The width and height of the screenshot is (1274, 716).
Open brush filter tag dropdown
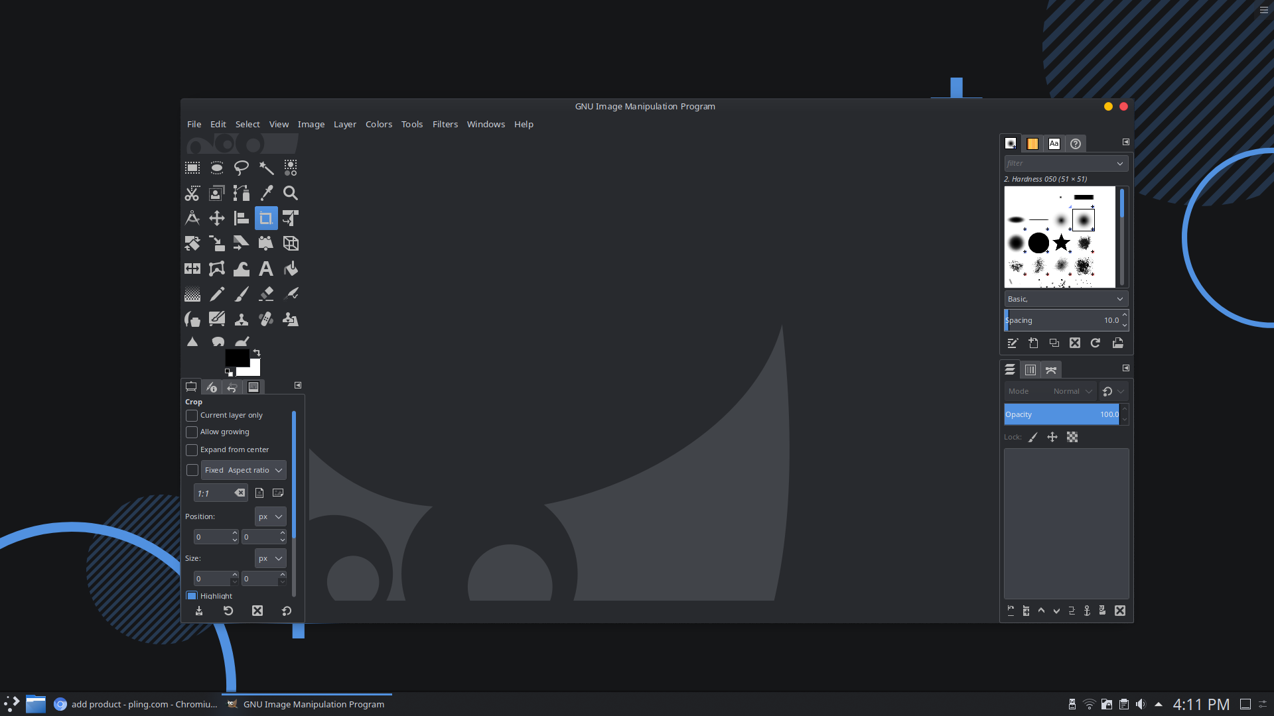1120,164
